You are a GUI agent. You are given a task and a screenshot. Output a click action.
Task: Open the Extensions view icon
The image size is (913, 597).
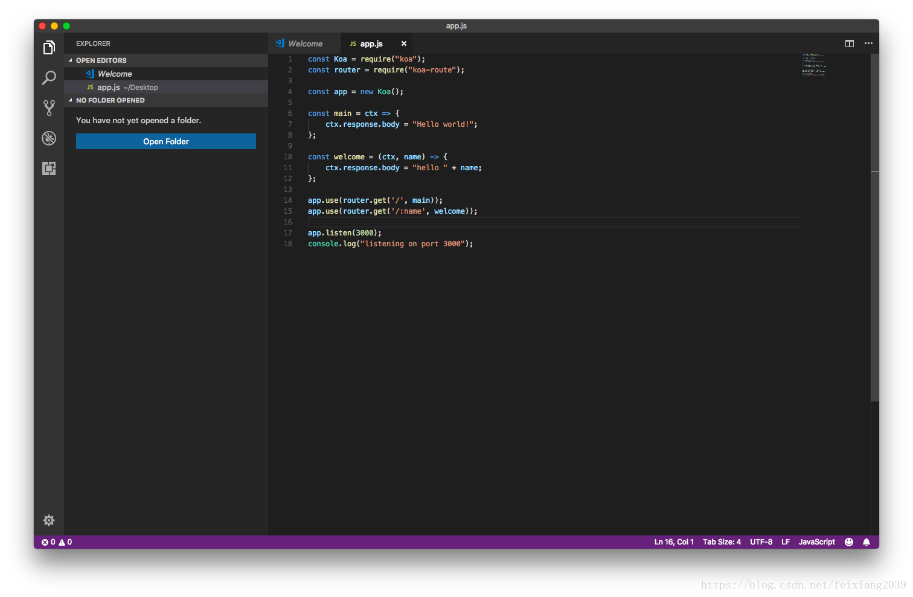(49, 168)
